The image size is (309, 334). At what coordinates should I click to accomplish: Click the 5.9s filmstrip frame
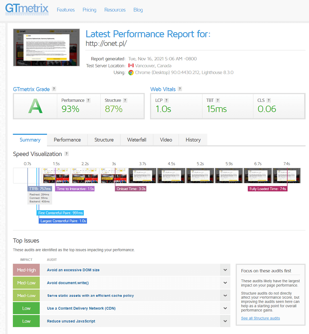tap(229, 176)
